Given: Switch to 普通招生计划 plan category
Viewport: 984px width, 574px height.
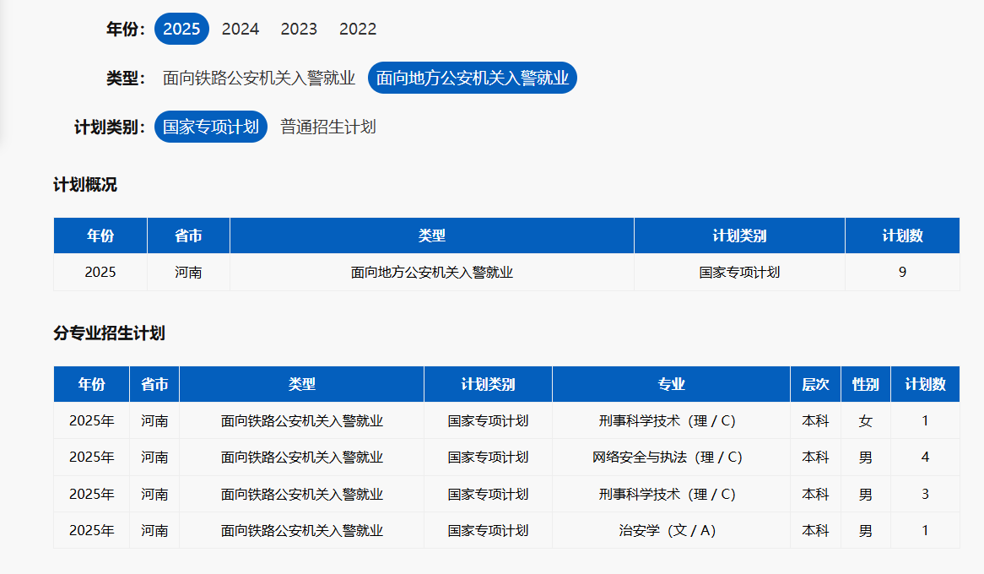Looking at the screenshot, I should [327, 127].
